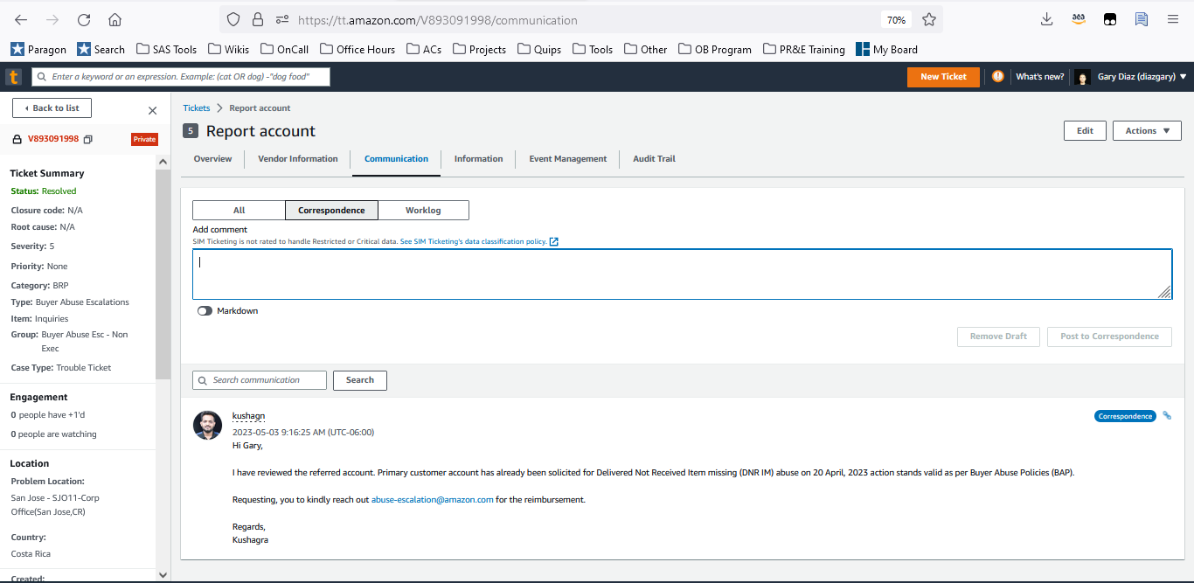This screenshot has width=1194, height=583.
Task: Click the reader view icon in toolbar
Action: coord(1141,19)
